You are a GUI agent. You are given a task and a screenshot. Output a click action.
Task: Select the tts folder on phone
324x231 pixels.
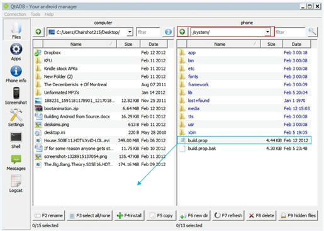pyautogui.click(x=244, y=116)
